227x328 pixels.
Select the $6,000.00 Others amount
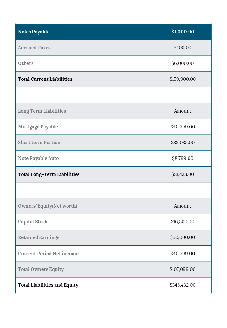point(183,63)
